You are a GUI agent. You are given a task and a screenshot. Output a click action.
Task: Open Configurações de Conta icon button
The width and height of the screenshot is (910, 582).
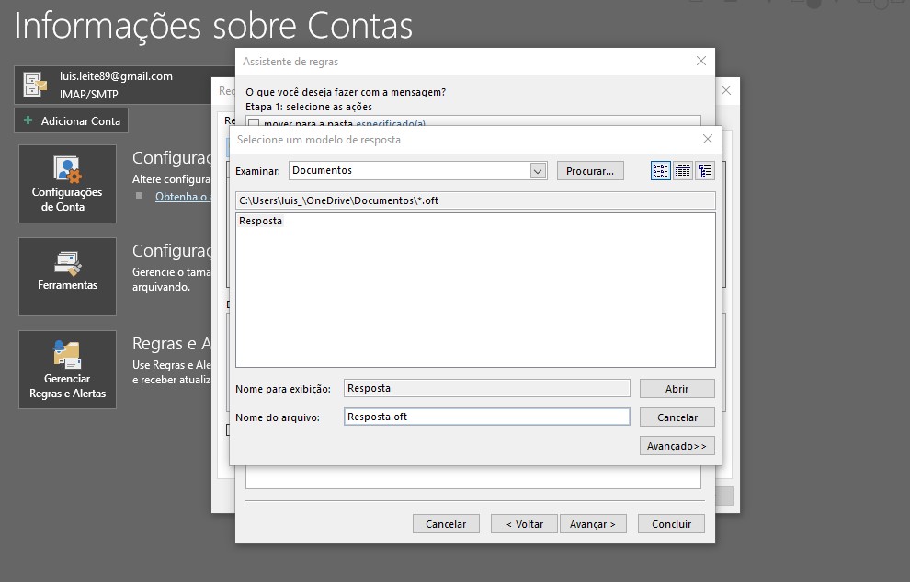click(67, 183)
